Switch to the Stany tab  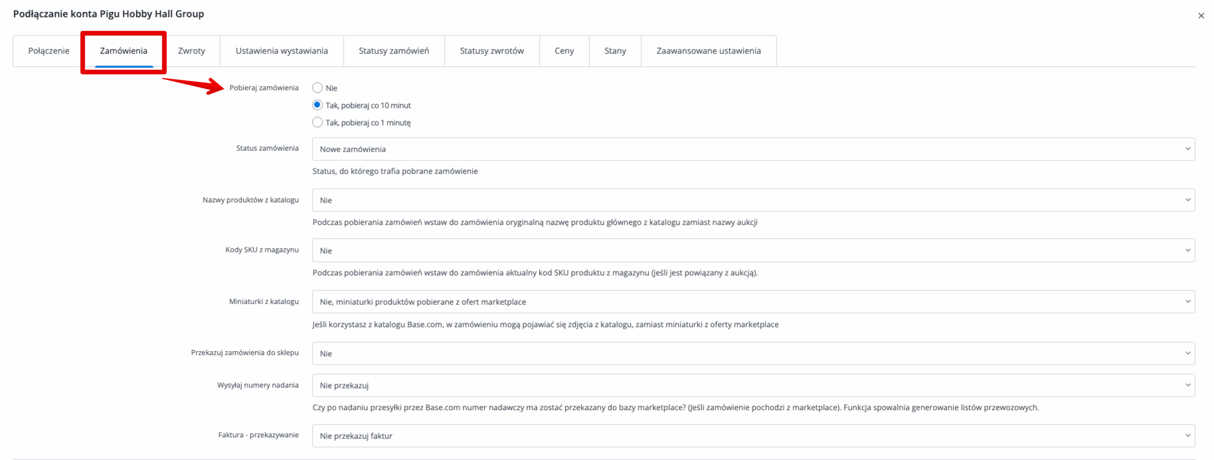pyautogui.click(x=615, y=51)
